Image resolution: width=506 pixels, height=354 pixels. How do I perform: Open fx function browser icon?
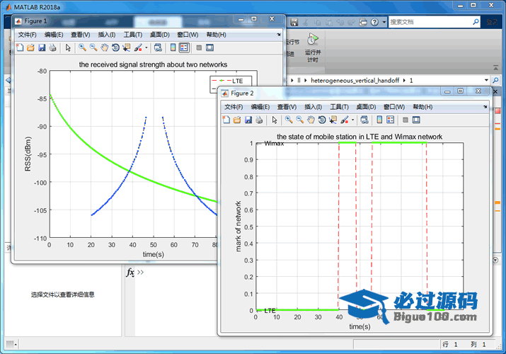[x=130, y=273]
